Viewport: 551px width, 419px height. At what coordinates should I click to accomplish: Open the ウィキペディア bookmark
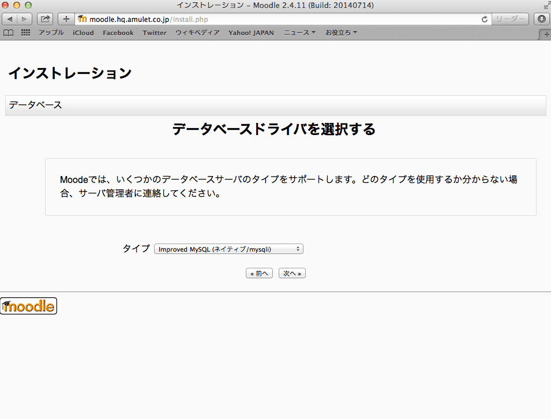[197, 33]
